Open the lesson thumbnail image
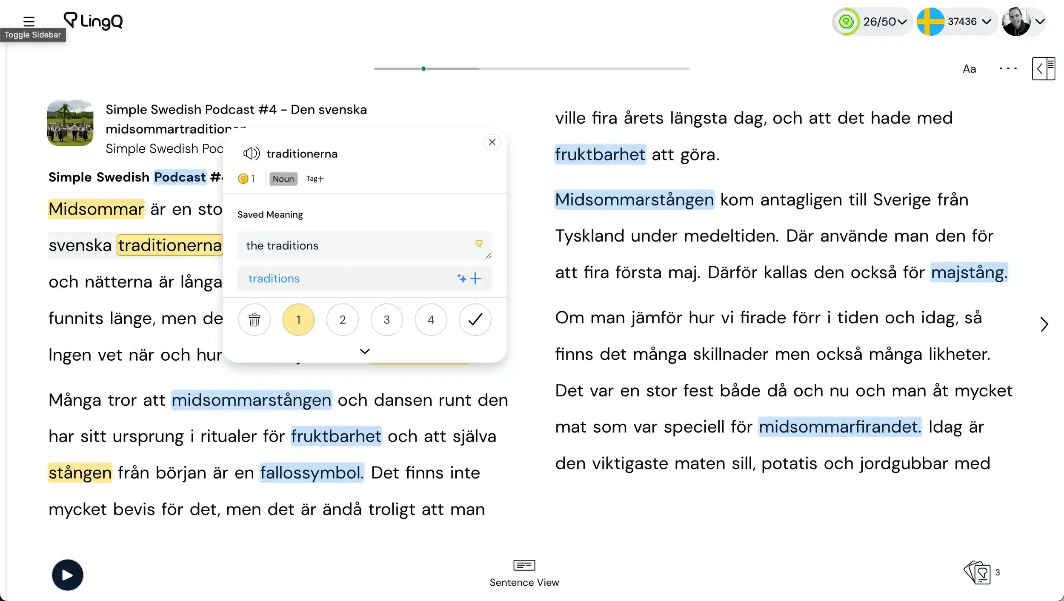Image resolution: width=1064 pixels, height=601 pixels. click(70, 123)
